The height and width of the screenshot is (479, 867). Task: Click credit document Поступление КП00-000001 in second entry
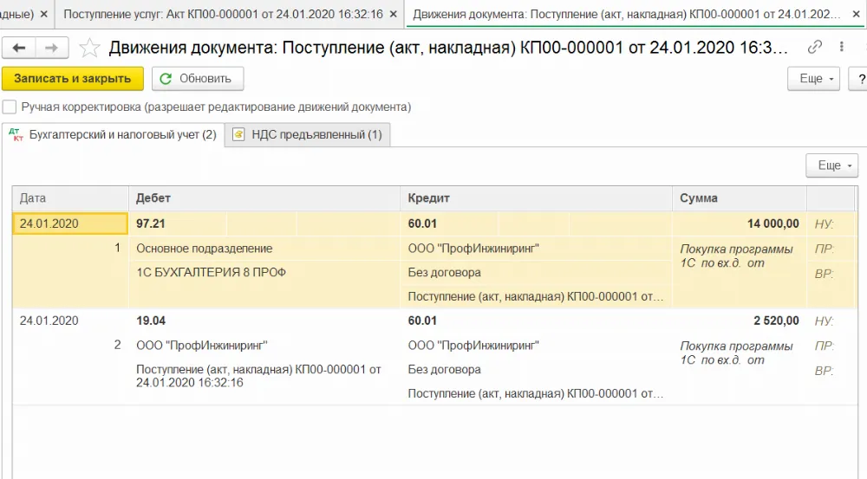click(535, 393)
